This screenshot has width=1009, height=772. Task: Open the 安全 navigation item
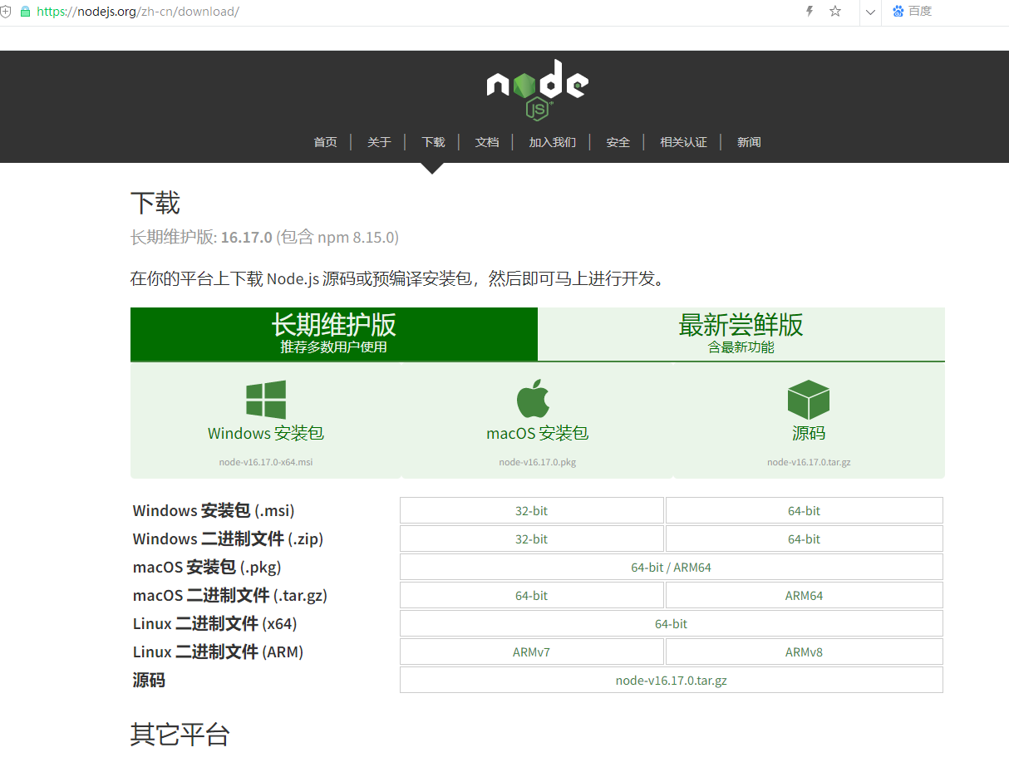pyautogui.click(x=618, y=142)
